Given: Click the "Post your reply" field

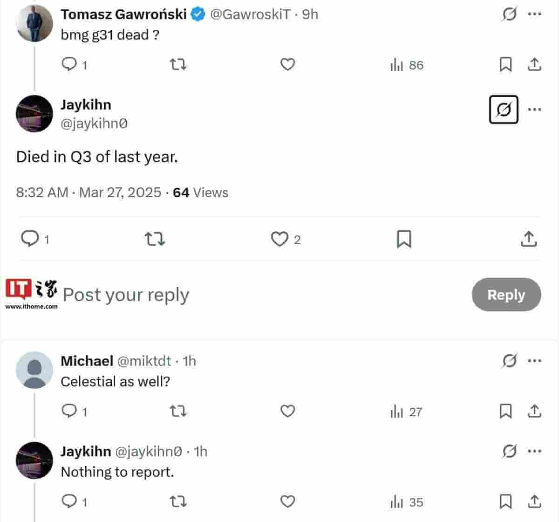Looking at the screenshot, I should pyautogui.click(x=126, y=295).
